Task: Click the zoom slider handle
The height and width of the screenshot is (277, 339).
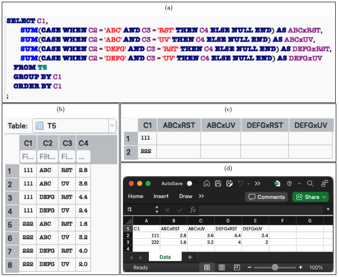Action: 275,267
